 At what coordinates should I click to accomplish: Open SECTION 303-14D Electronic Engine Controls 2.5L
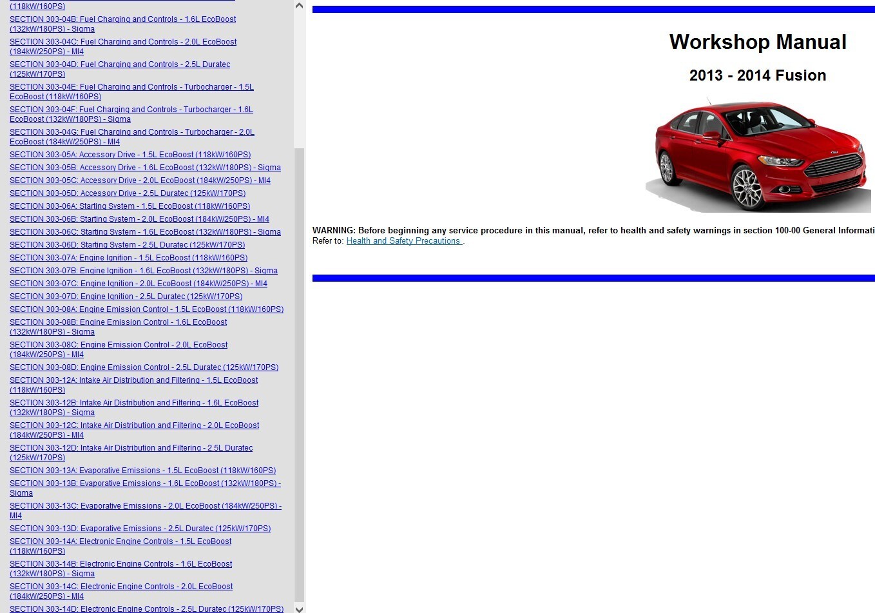click(x=146, y=608)
